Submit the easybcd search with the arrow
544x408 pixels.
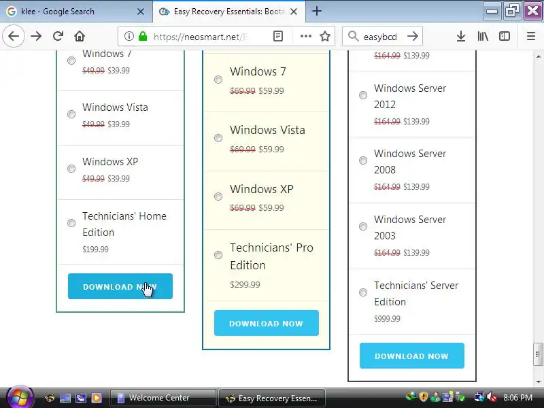tap(413, 36)
